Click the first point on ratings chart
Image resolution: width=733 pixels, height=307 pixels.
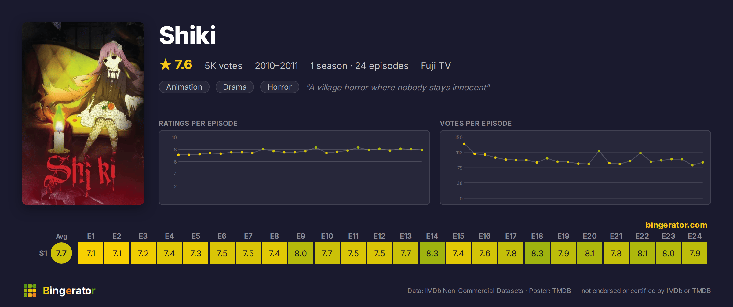(x=178, y=155)
